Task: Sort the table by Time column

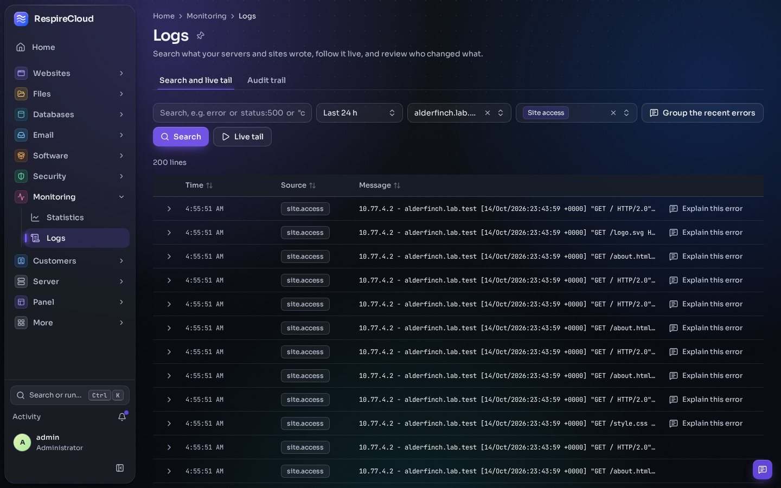Action: [x=199, y=185]
